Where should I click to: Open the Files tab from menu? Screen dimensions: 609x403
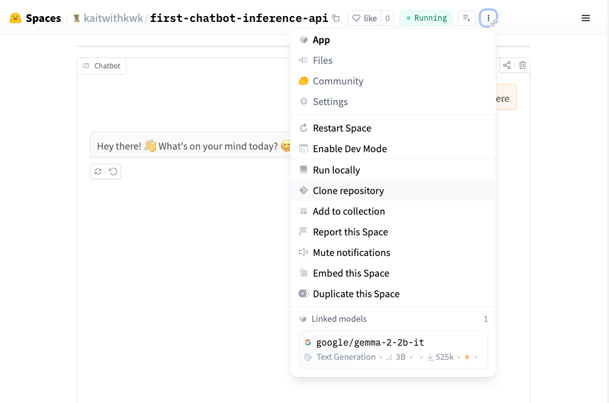(322, 61)
